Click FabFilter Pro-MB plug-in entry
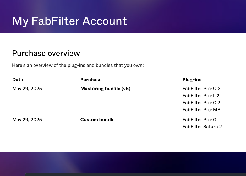Image resolution: width=246 pixels, height=176 pixels. point(201,110)
